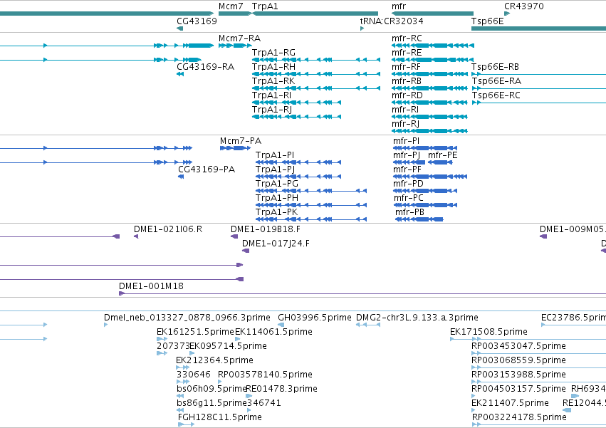Select BAC clone DME1-001M18
This screenshot has width=606, height=428.
151,286
